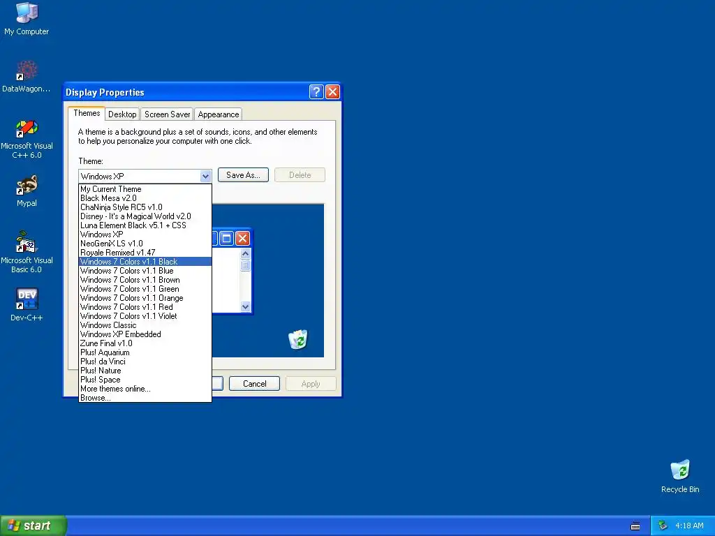Image resolution: width=715 pixels, height=536 pixels.
Task: Click the greyed Delete button
Action: (300, 175)
